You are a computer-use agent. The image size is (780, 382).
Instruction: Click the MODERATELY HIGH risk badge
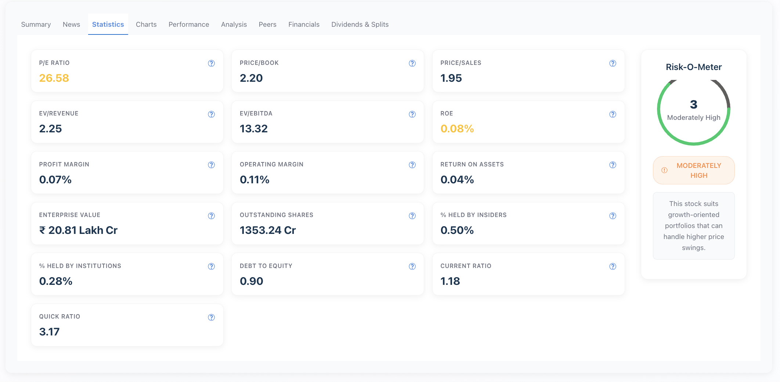pyautogui.click(x=694, y=170)
